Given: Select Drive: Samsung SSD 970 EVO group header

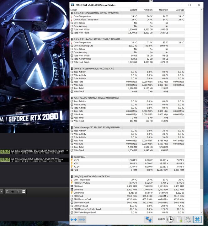Looking at the screenshot, I should [127, 127].
